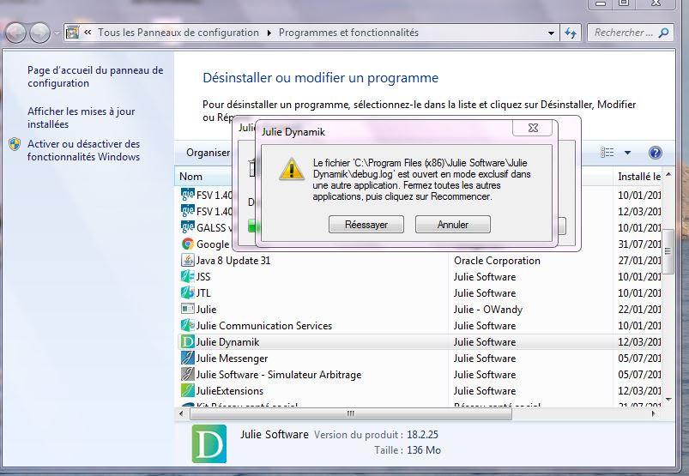The height and width of the screenshot is (476, 689).
Task: Click Tous les Panneaux de configuration breadcrumb
Action: click(x=178, y=33)
